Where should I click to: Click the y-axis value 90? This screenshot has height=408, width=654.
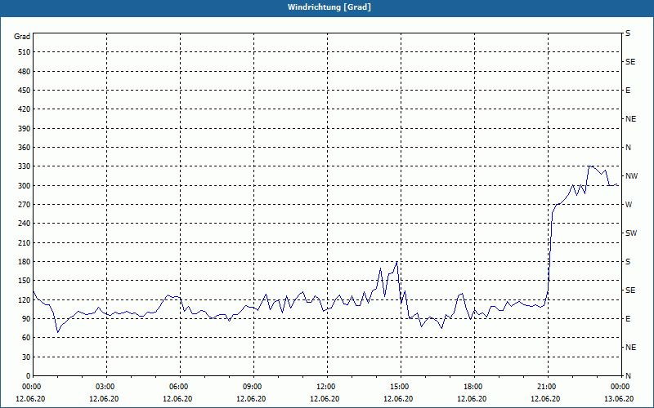pyautogui.click(x=26, y=319)
